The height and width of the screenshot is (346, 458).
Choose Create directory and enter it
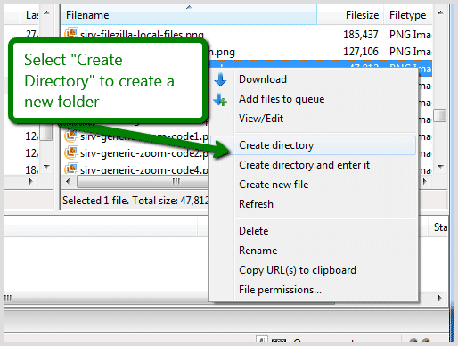click(x=304, y=165)
